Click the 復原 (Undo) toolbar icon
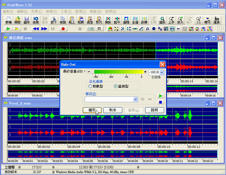The width and height of the screenshot is (226, 175). (x=36, y=20)
